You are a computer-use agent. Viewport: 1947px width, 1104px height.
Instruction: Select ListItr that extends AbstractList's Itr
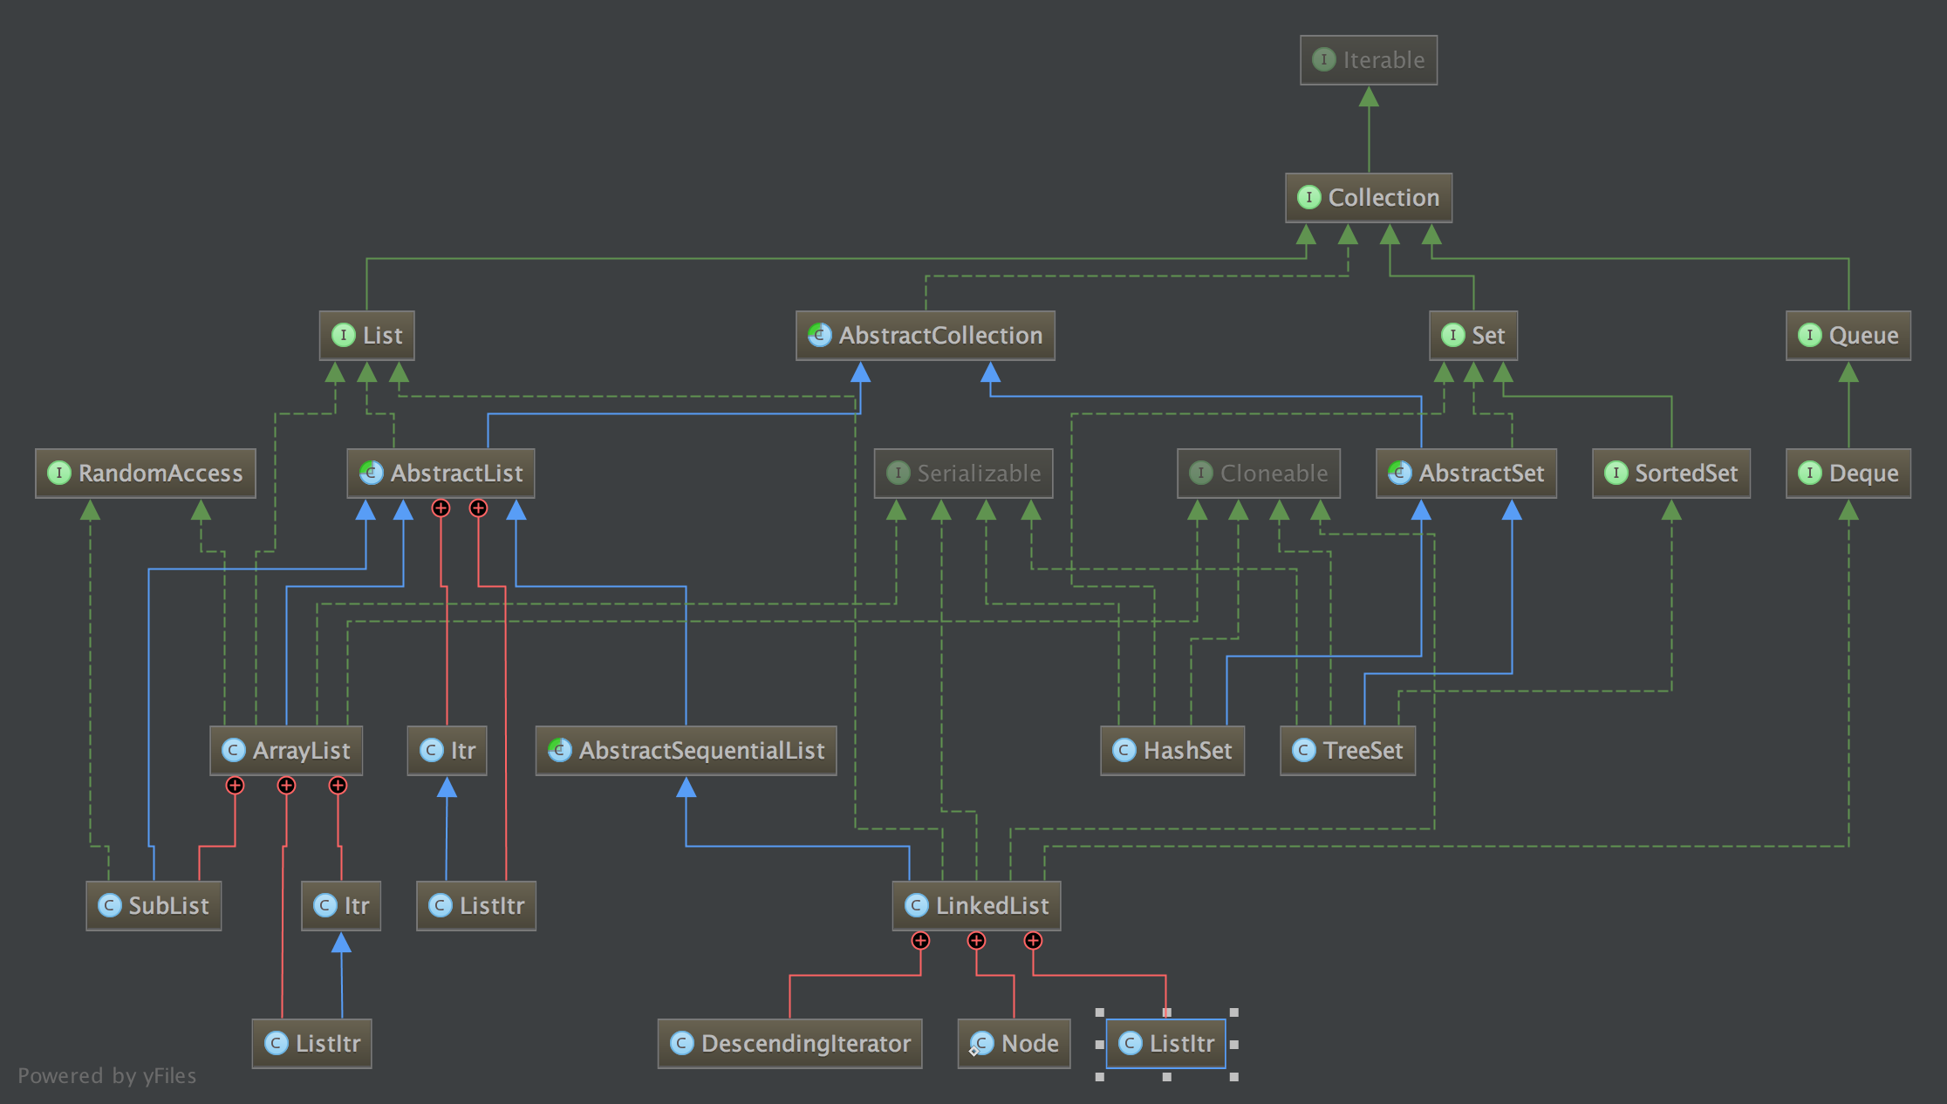coord(476,906)
